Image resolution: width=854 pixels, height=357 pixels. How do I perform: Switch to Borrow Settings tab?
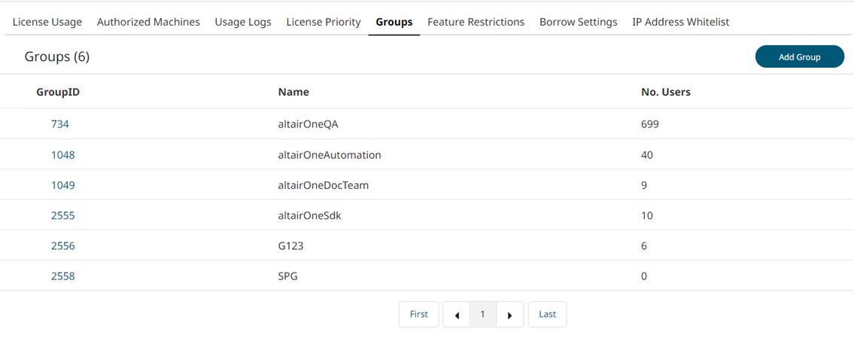[x=578, y=22]
